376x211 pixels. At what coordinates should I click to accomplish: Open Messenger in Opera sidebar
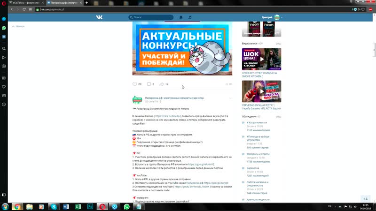pos(4,19)
